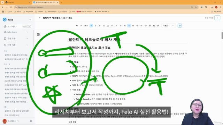This screenshot has height=125, width=223.
Task: Align text right
Action: pyautogui.click(x=121, y=26)
